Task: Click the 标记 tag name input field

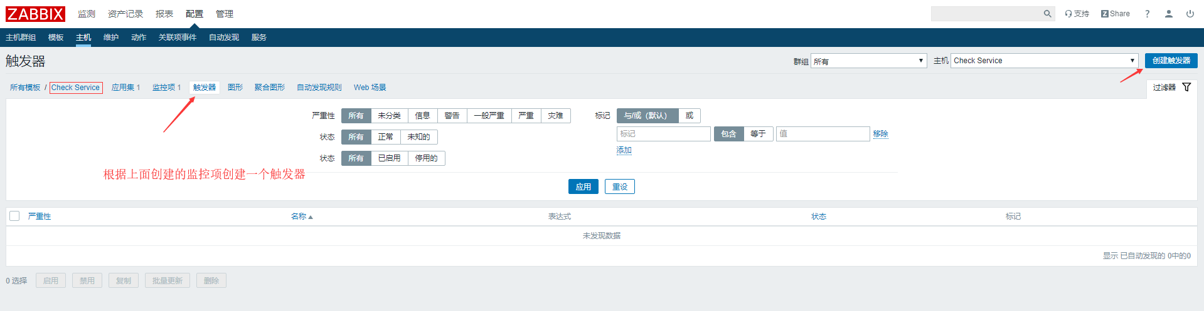Action: tap(663, 134)
